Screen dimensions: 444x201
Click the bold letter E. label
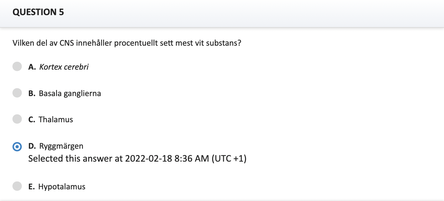(32, 187)
